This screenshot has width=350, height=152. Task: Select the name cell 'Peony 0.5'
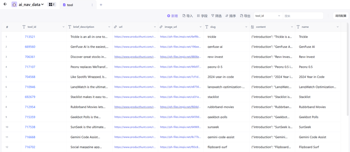pyautogui.click(x=318, y=67)
